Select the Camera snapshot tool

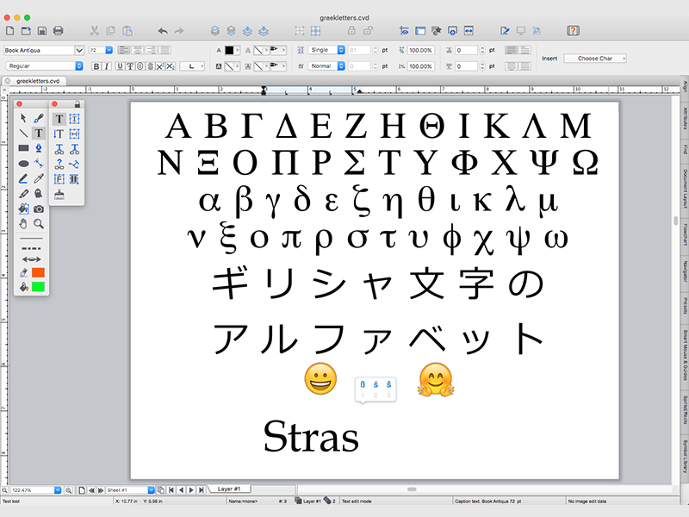(39, 209)
